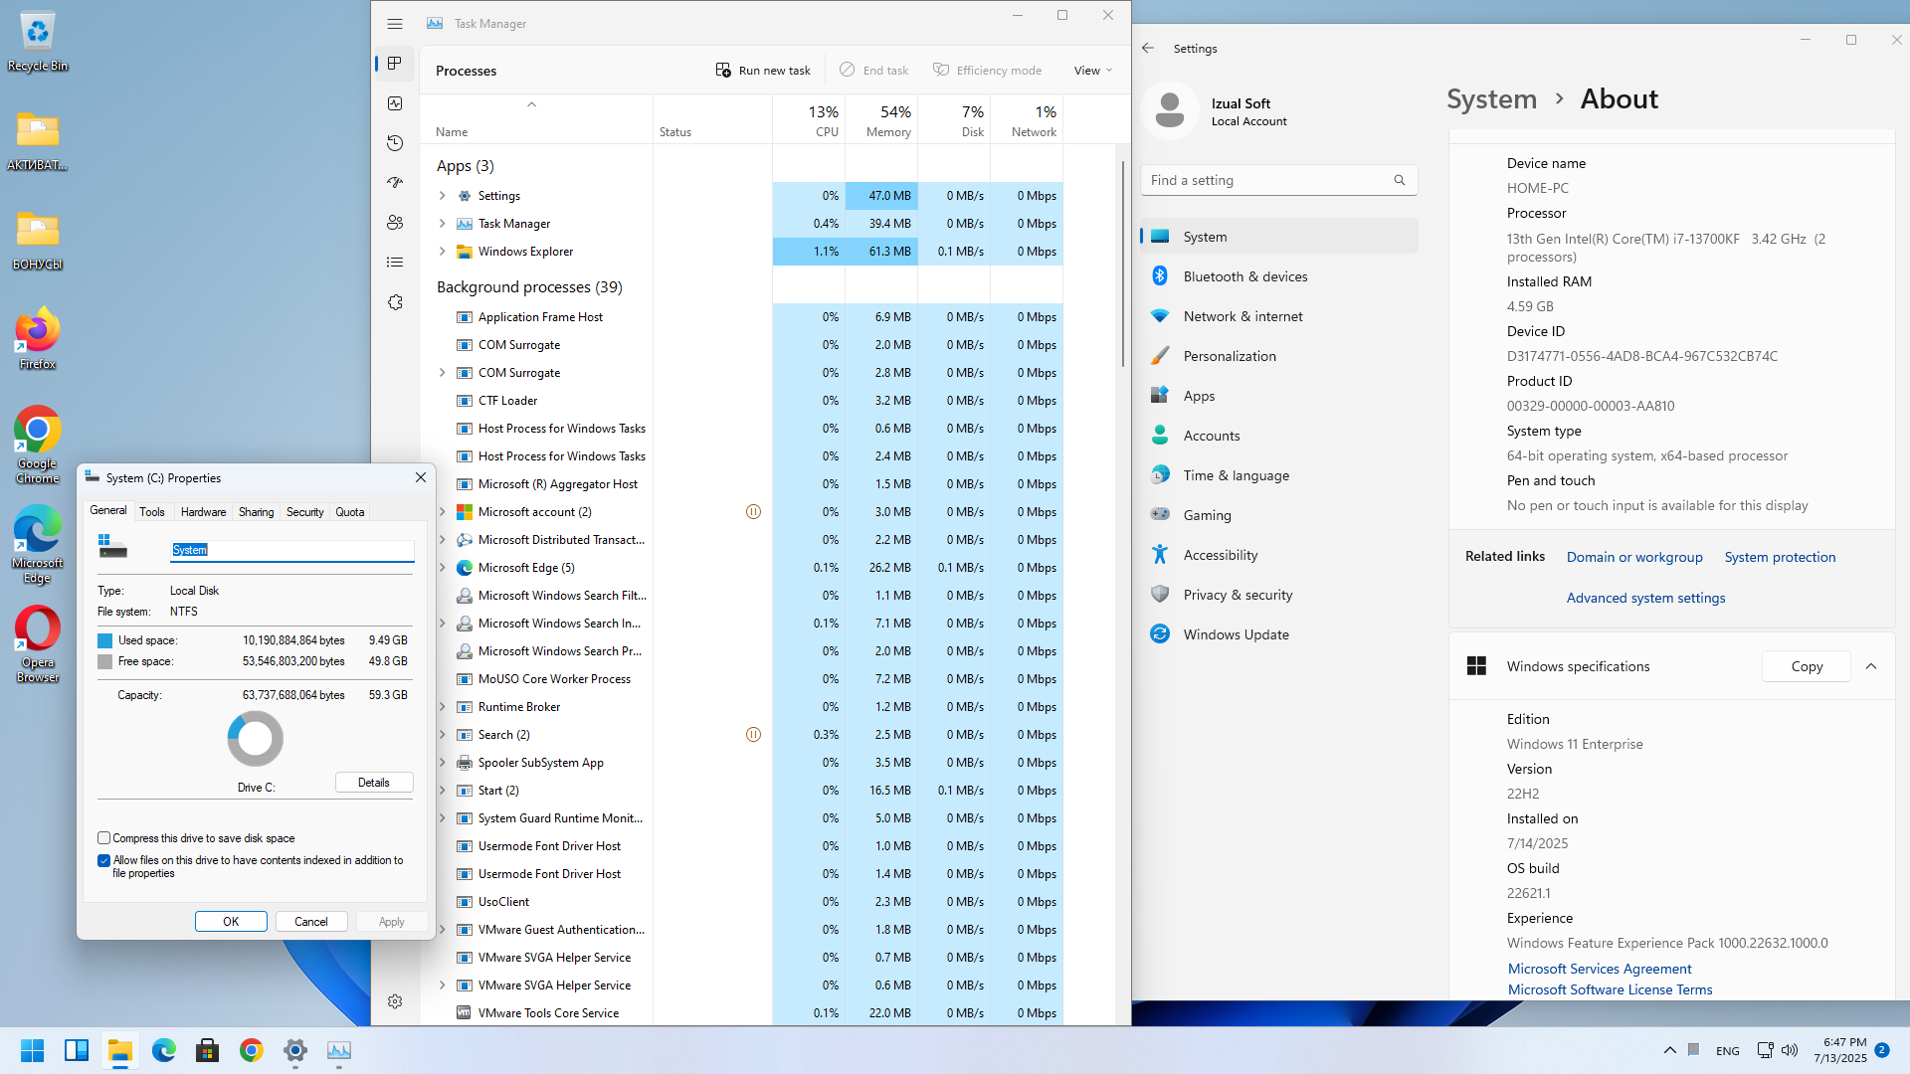Open Gaming in Settings sidebar
The height and width of the screenshot is (1074, 1910).
pos(1278,515)
